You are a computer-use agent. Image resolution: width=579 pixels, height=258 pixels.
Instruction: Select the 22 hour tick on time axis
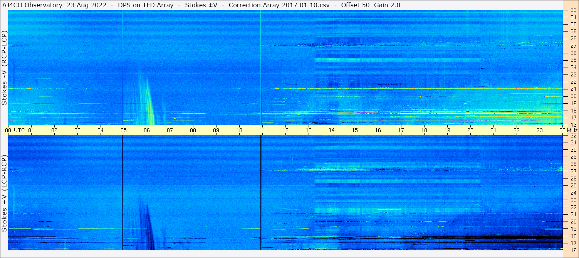(x=517, y=130)
